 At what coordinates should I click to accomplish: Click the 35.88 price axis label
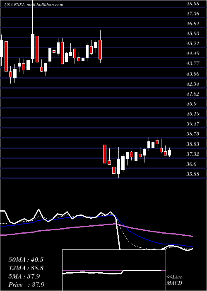point(193,174)
